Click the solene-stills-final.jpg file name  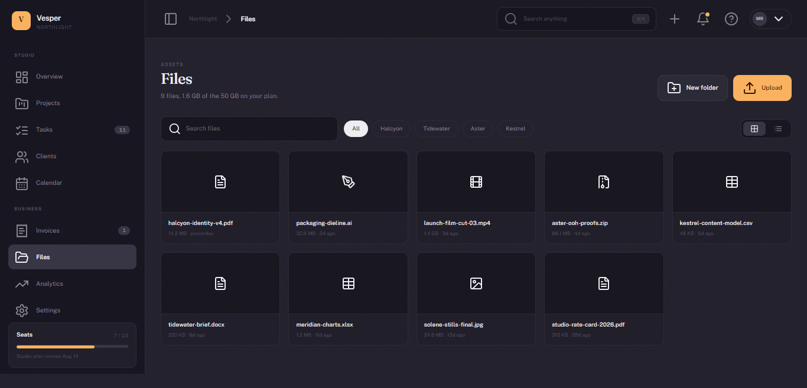[x=454, y=325]
